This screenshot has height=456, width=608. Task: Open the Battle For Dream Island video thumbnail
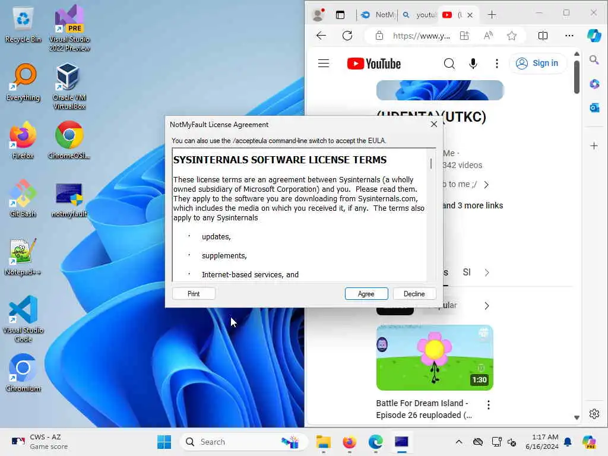click(x=435, y=357)
